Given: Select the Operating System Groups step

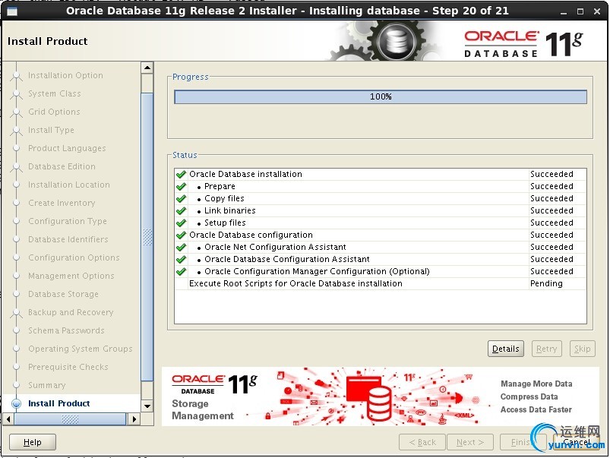Looking at the screenshot, I should (x=80, y=349).
